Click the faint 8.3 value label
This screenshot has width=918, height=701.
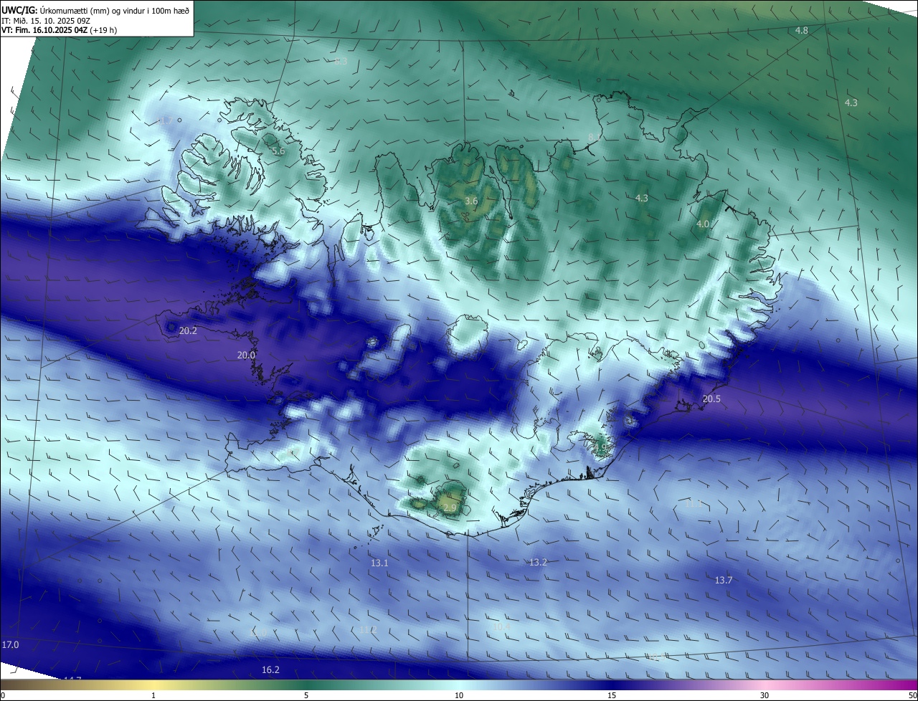341,62
